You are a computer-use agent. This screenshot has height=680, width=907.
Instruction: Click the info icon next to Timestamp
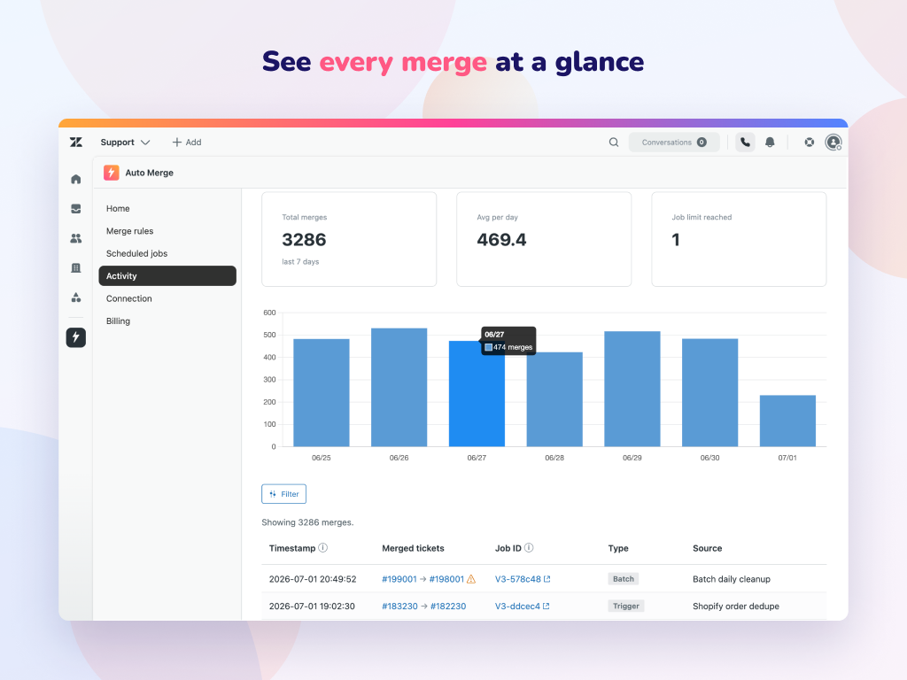click(322, 547)
